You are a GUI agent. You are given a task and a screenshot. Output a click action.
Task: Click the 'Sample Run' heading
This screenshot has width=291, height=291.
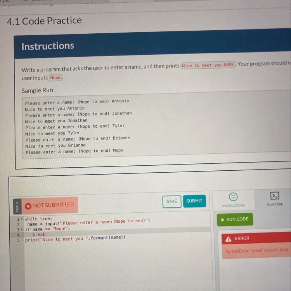(x=37, y=90)
